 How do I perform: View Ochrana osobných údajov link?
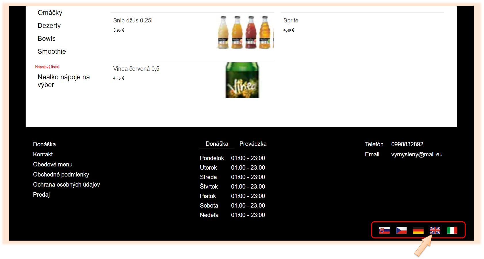(x=66, y=185)
